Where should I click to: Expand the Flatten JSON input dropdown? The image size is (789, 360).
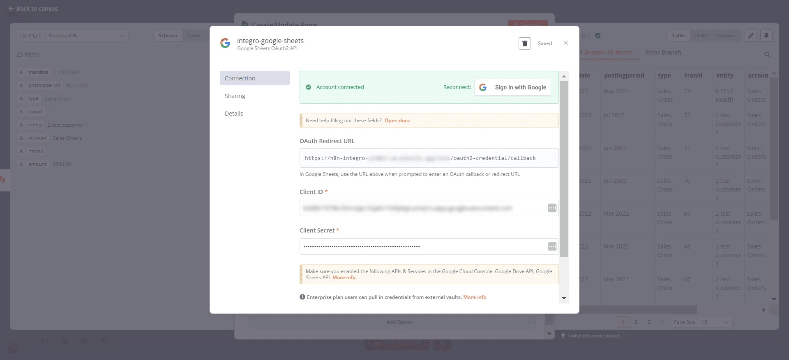[86, 36]
